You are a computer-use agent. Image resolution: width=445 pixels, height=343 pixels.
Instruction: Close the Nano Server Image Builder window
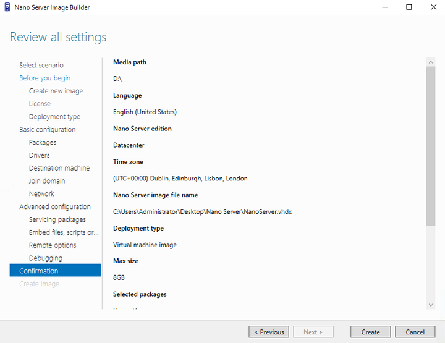click(433, 7)
